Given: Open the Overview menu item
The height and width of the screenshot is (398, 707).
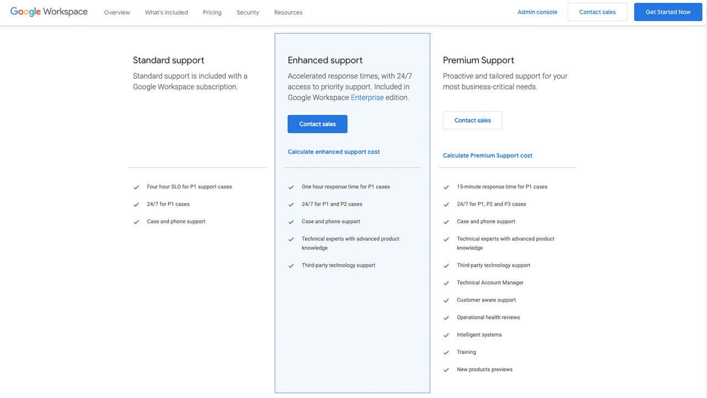Looking at the screenshot, I should 117,13.
